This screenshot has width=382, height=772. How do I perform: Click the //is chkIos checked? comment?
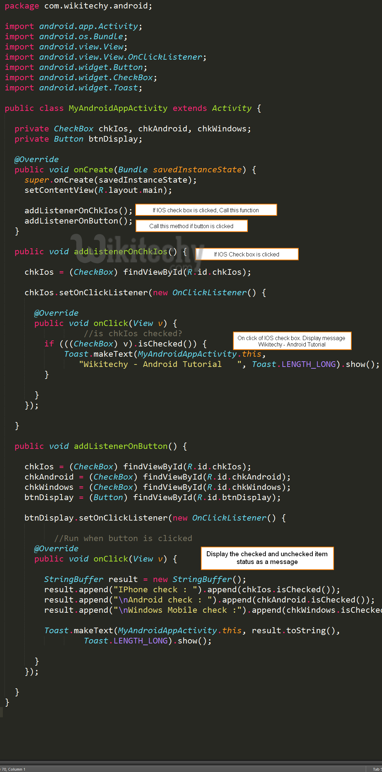[x=133, y=334]
